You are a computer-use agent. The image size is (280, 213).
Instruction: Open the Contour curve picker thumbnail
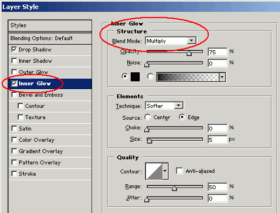(x=154, y=171)
